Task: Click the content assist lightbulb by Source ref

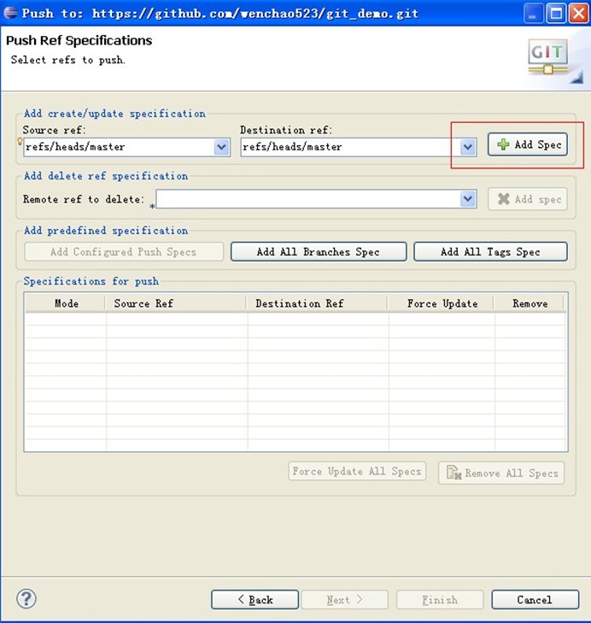Action: click(20, 141)
